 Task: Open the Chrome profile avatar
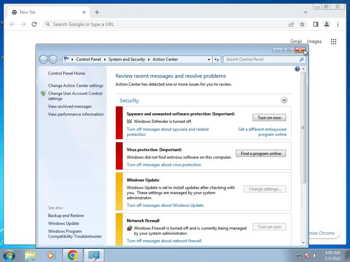pos(326,24)
